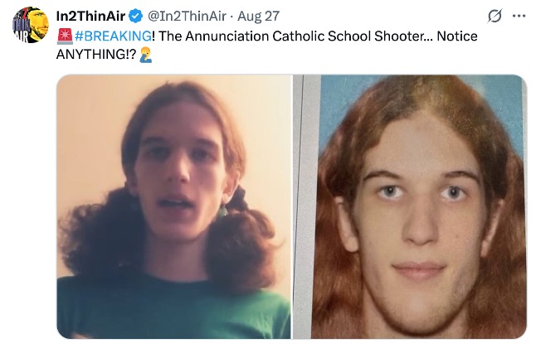Click the separator dot before Aug 27
536x348 pixels.
231,17
